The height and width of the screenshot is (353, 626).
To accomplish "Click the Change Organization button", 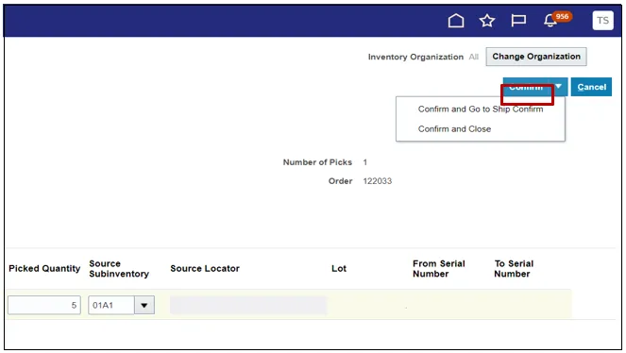I will [536, 57].
